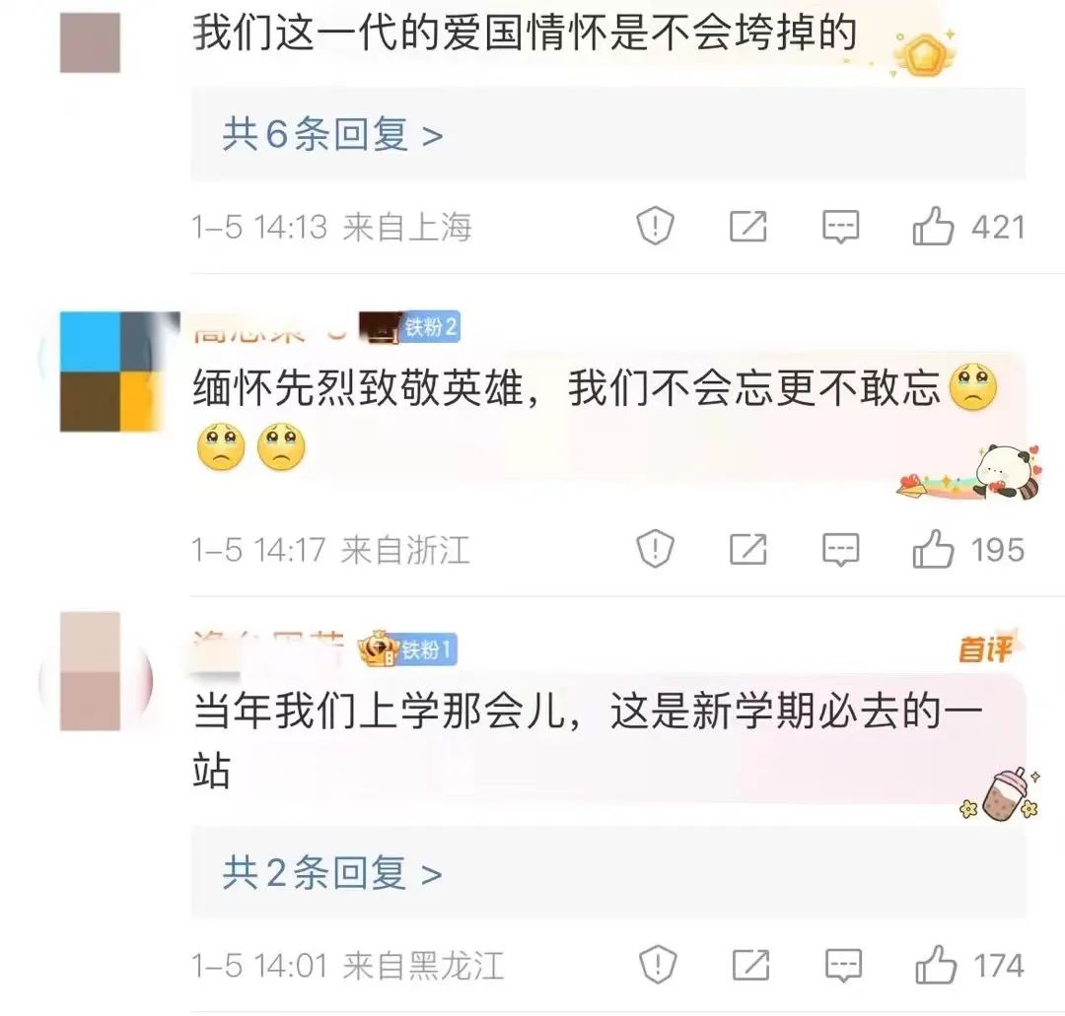
Task: Open the four-color block avatar profile
Action: click(x=110, y=372)
